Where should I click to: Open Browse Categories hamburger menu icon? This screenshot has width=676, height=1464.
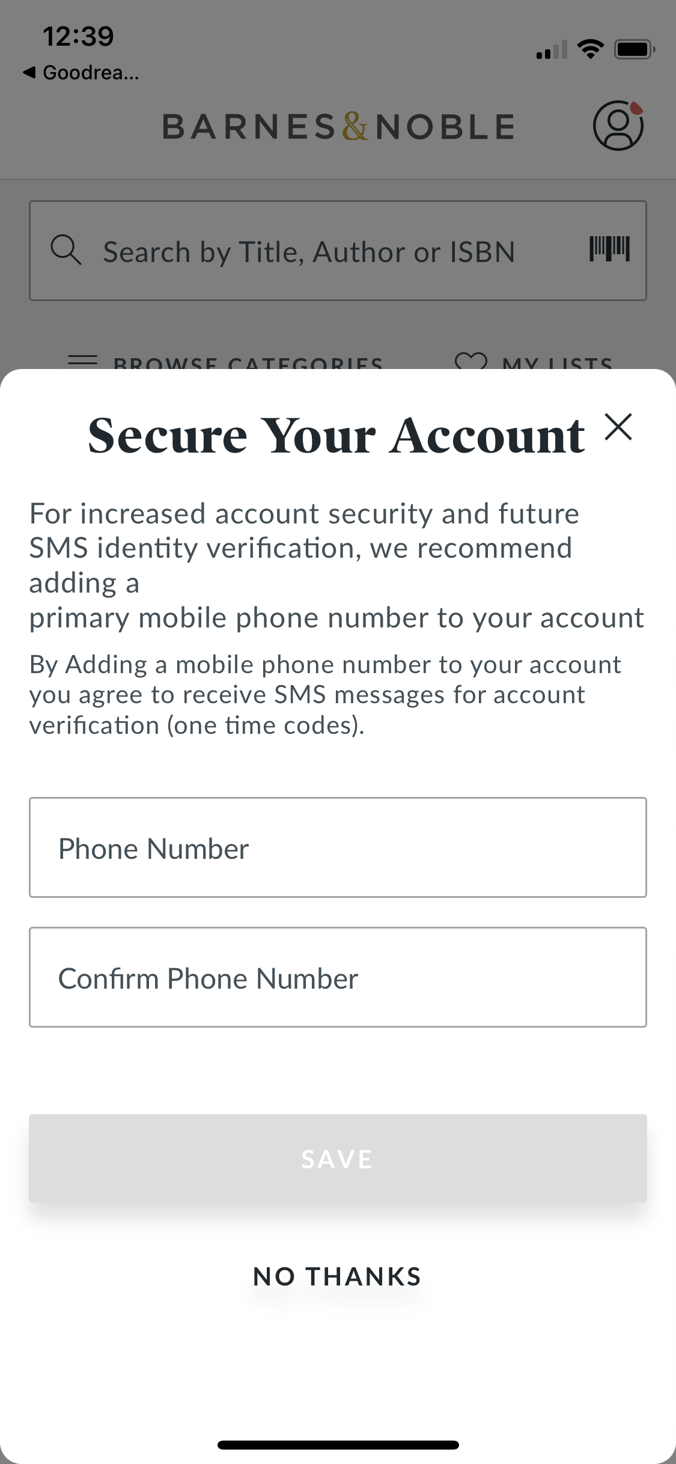point(83,361)
